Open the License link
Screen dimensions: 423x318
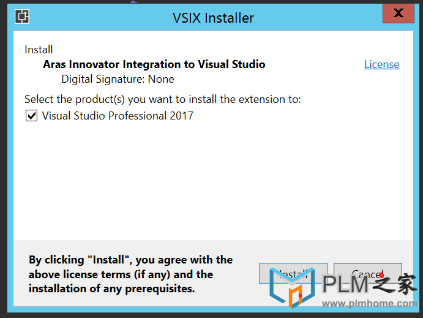coord(381,64)
